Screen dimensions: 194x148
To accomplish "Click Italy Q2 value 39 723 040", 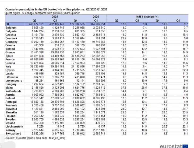I will (x=37, y=67).
